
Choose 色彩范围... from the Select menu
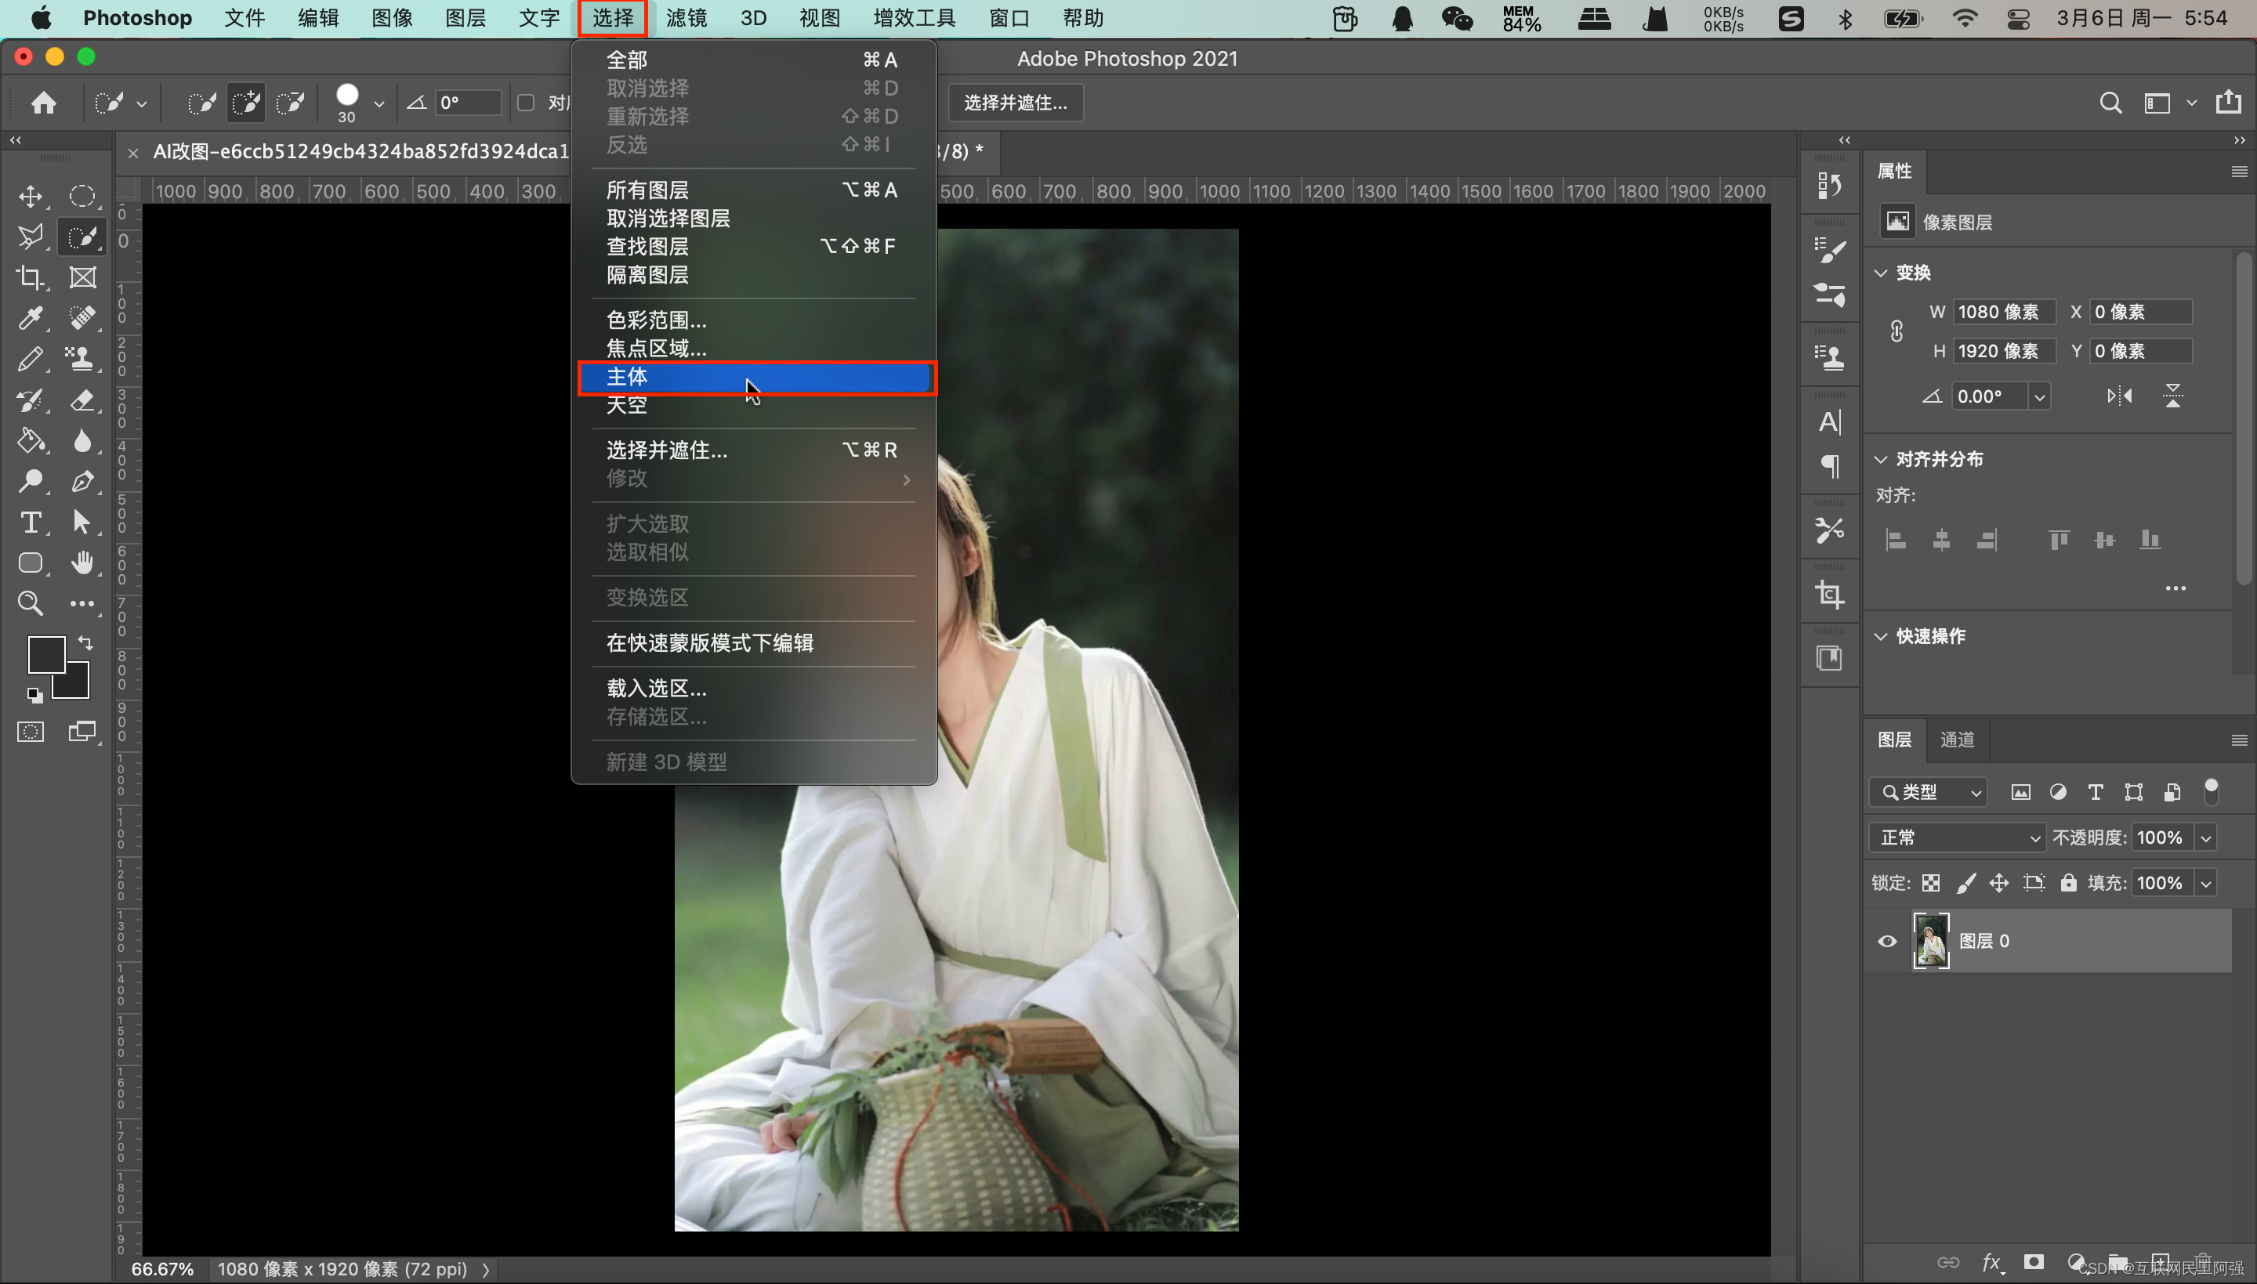pyautogui.click(x=656, y=320)
